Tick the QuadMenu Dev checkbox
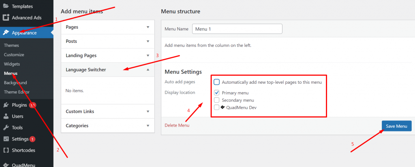 [x=217, y=107]
